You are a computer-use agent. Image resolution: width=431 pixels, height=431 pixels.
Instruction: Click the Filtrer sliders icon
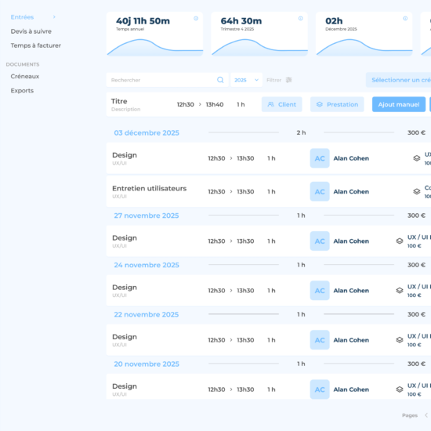[x=288, y=80]
